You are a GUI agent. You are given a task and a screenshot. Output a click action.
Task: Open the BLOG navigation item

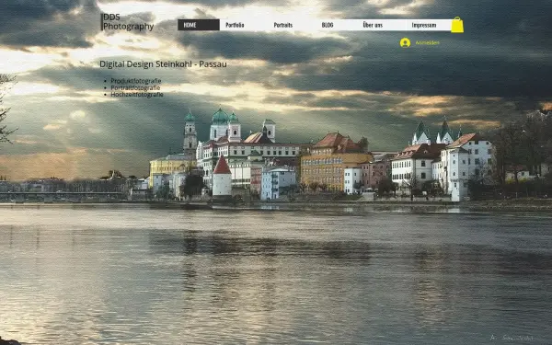pos(328,25)
